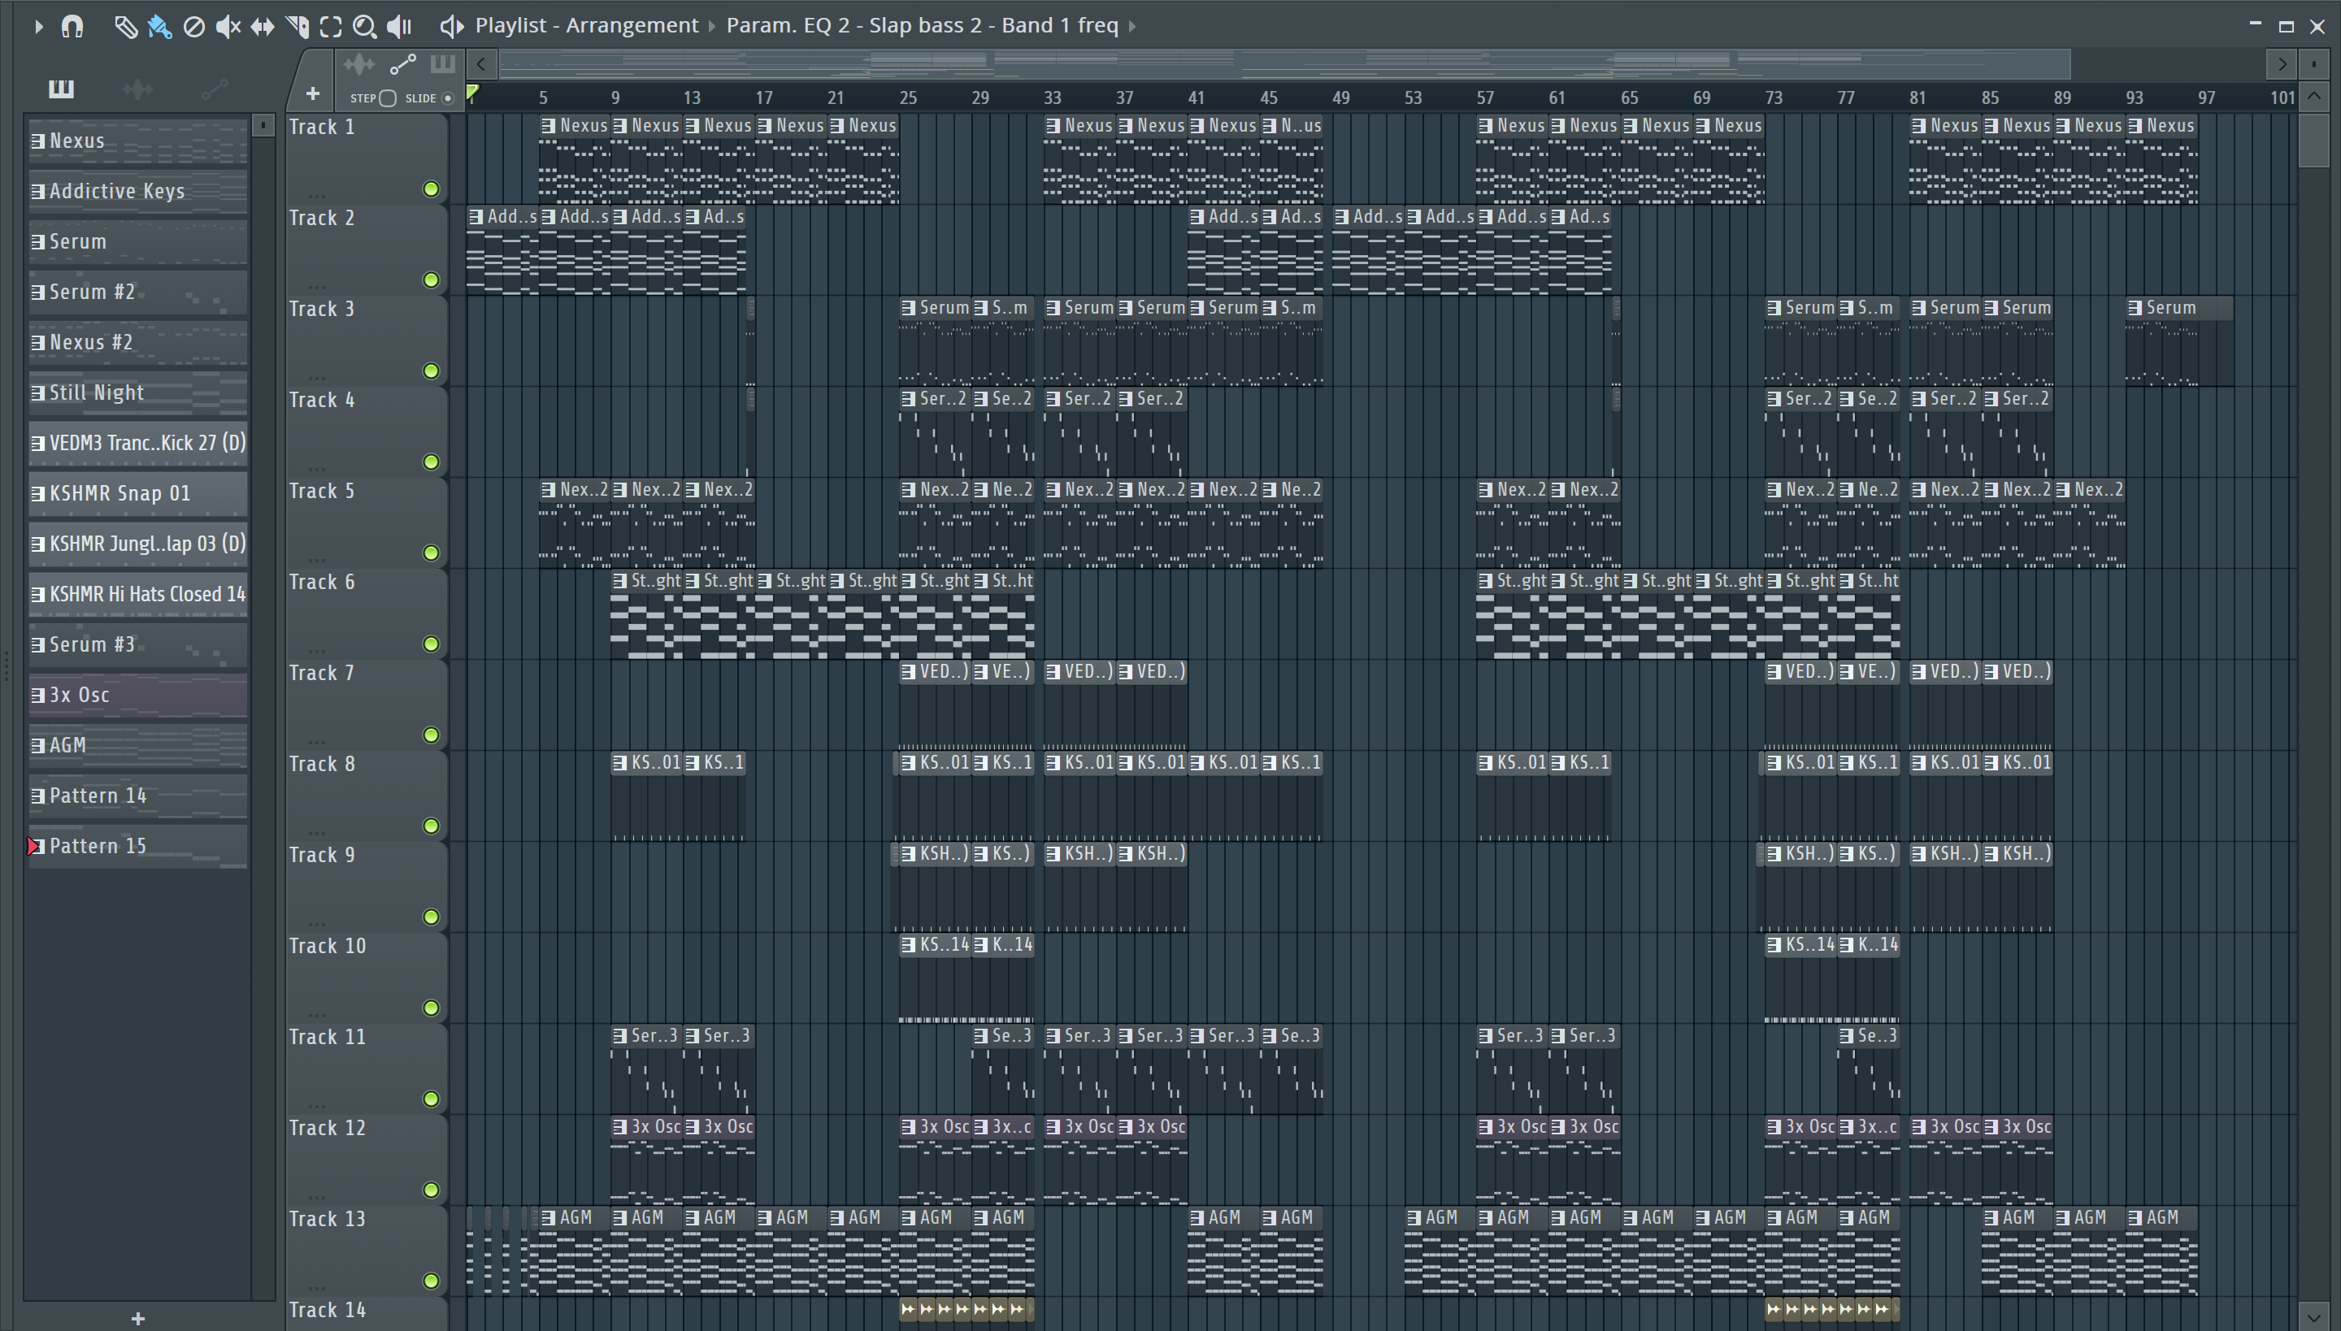Toggle the snap magnet icon
This screenshot has height=1331, width=2341.
pos(72,26)
